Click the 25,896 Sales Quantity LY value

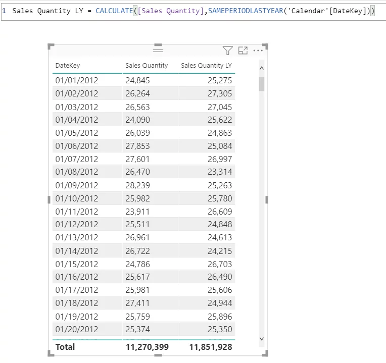point(220,317)
